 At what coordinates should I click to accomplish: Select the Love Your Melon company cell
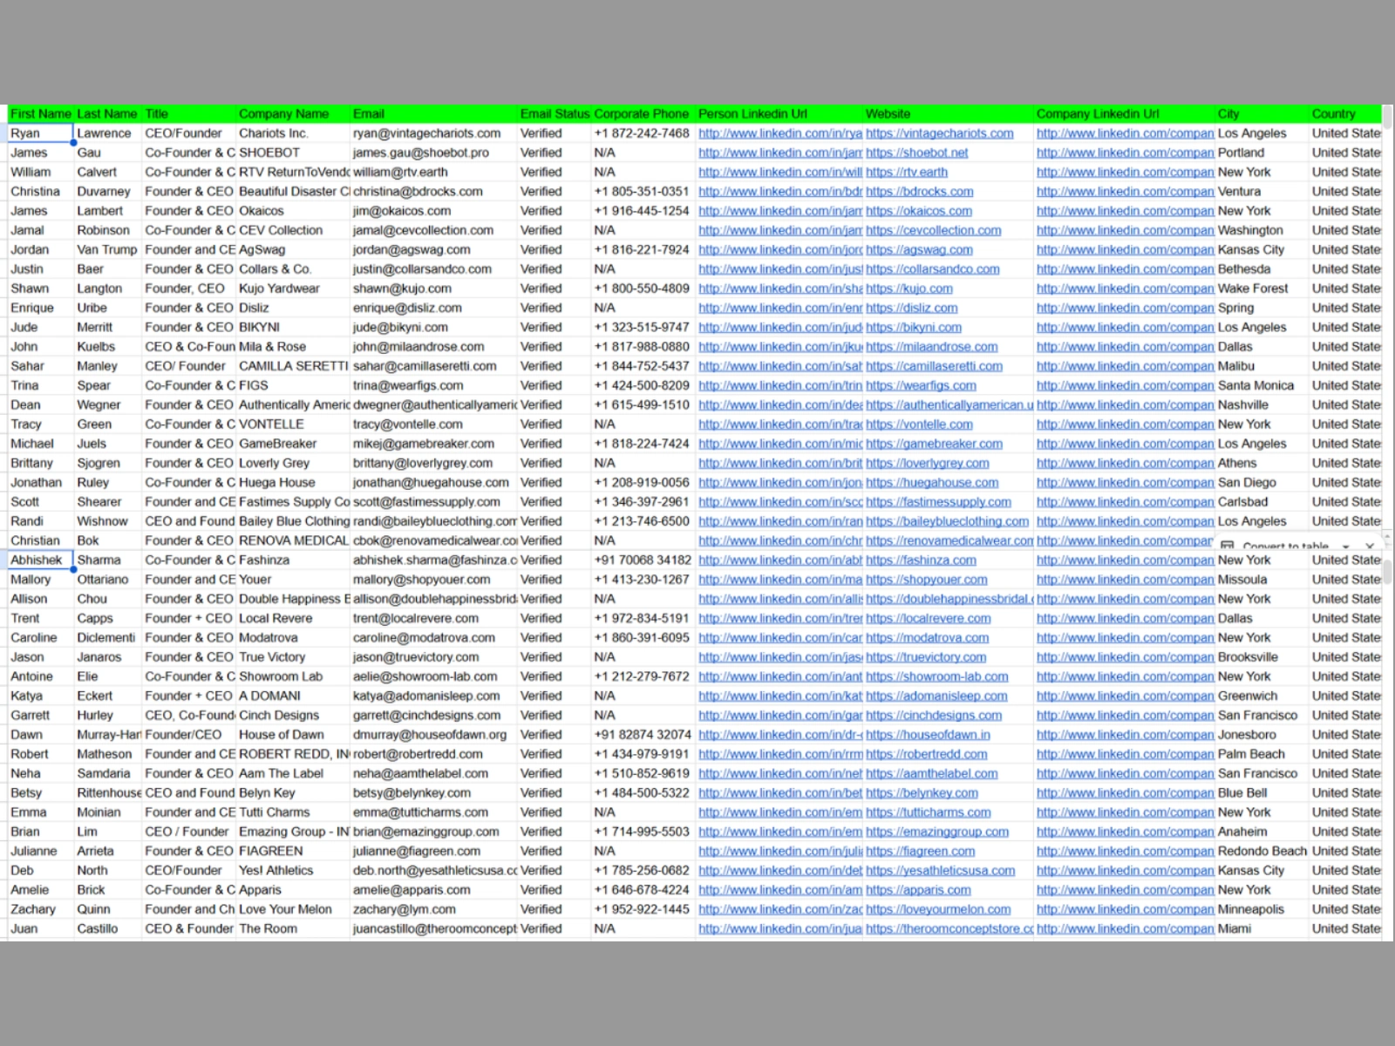pos(293,909)
